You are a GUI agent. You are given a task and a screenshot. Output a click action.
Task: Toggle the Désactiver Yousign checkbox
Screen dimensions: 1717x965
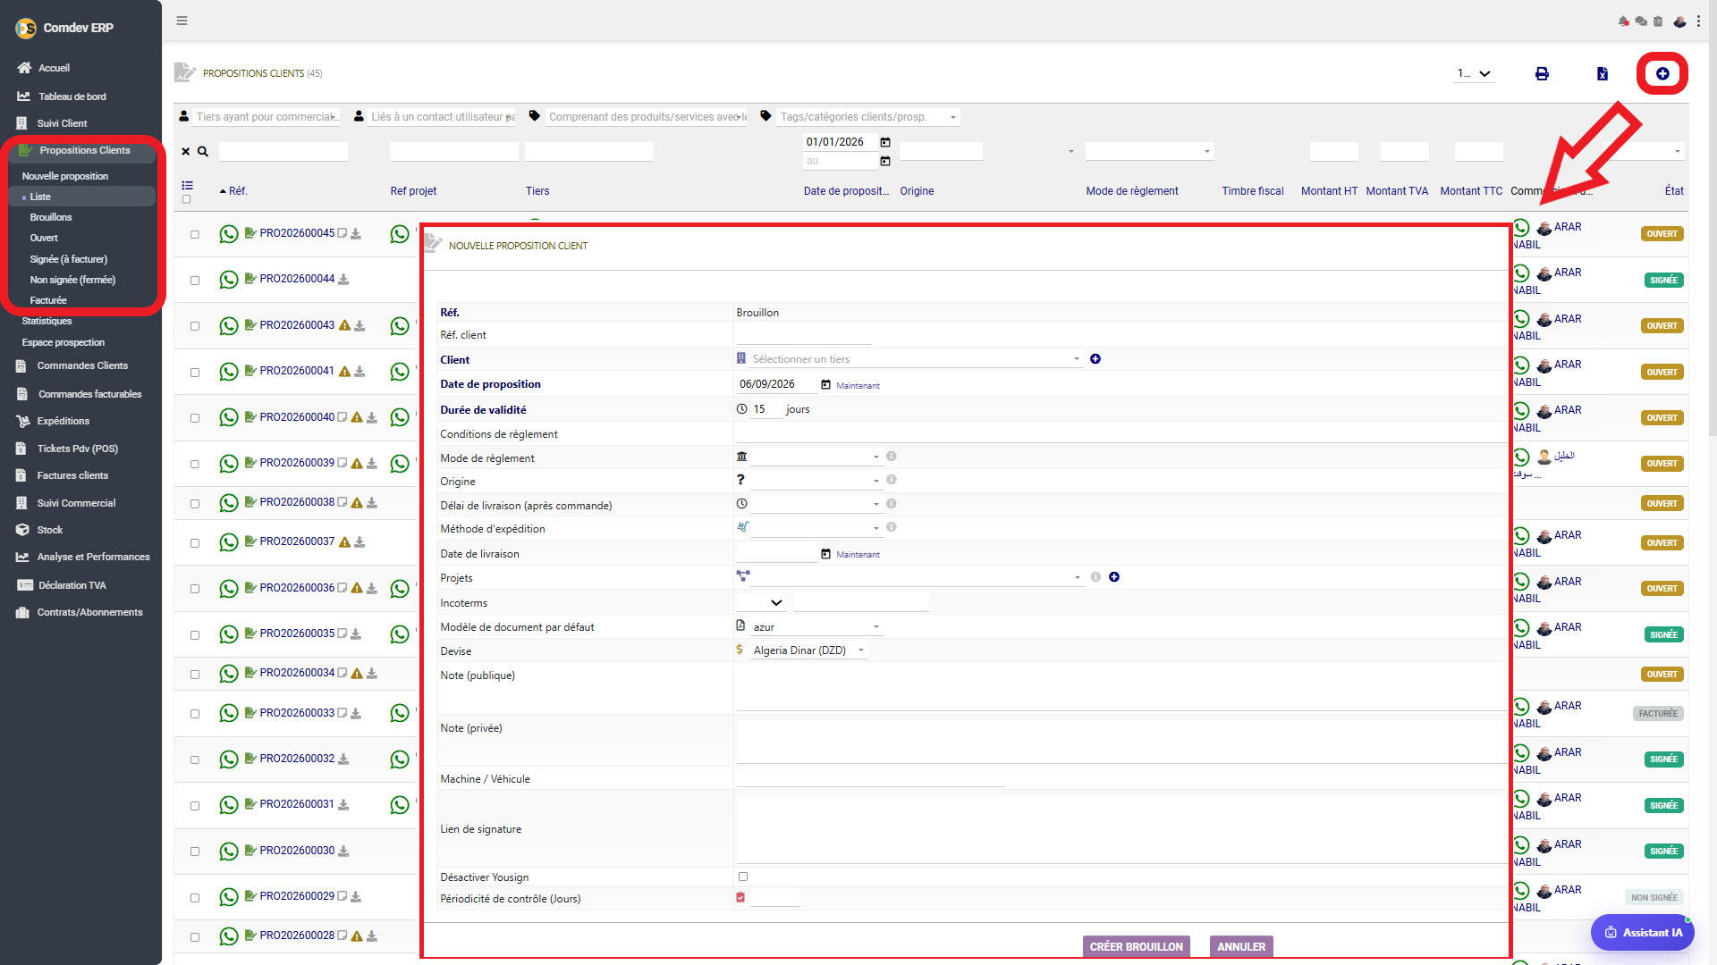[743, 877]
